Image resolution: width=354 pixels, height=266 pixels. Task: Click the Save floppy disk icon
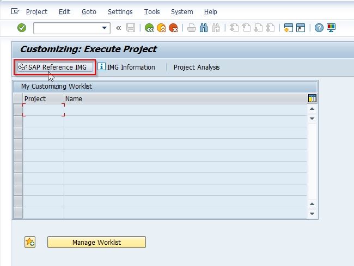pos(131,28)
